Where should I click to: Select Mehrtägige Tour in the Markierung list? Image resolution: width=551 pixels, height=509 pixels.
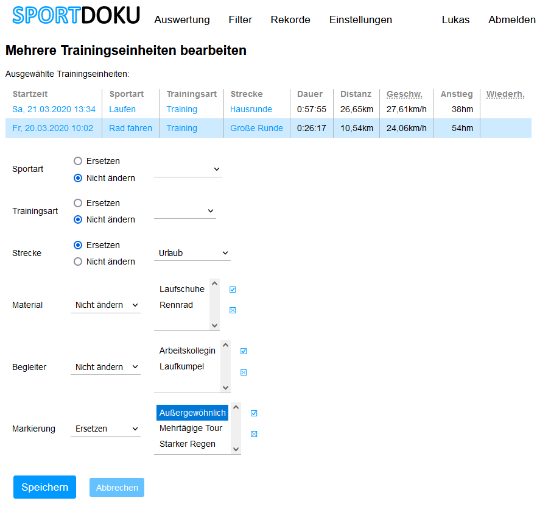(x=191, y=428)
